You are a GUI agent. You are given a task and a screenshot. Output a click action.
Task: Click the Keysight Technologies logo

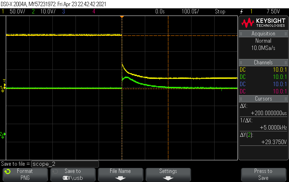pos(263,23)
